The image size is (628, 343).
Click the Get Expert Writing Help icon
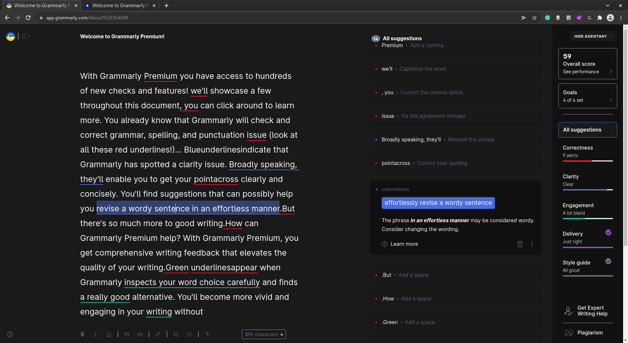click(568, 311)
